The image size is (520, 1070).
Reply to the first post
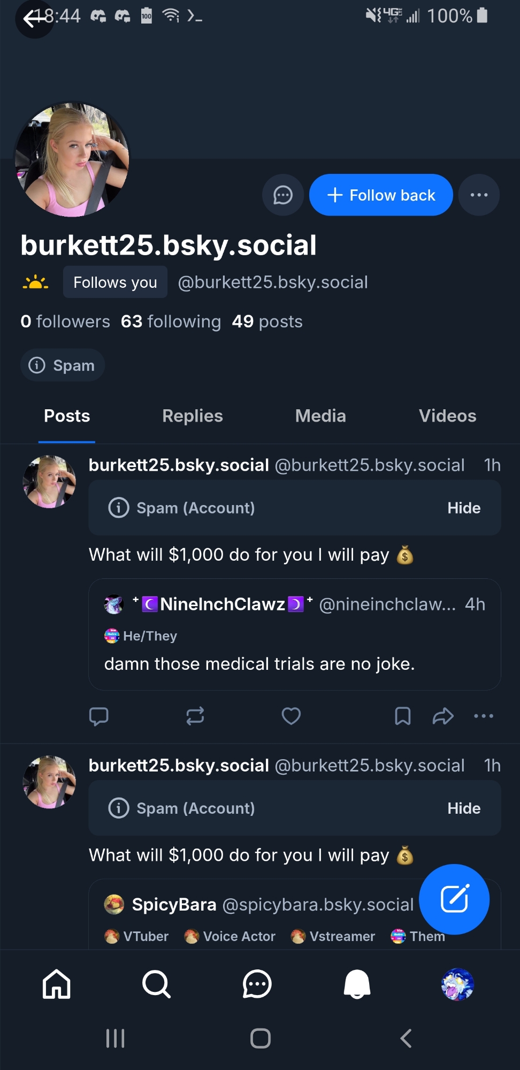(99, 716)
